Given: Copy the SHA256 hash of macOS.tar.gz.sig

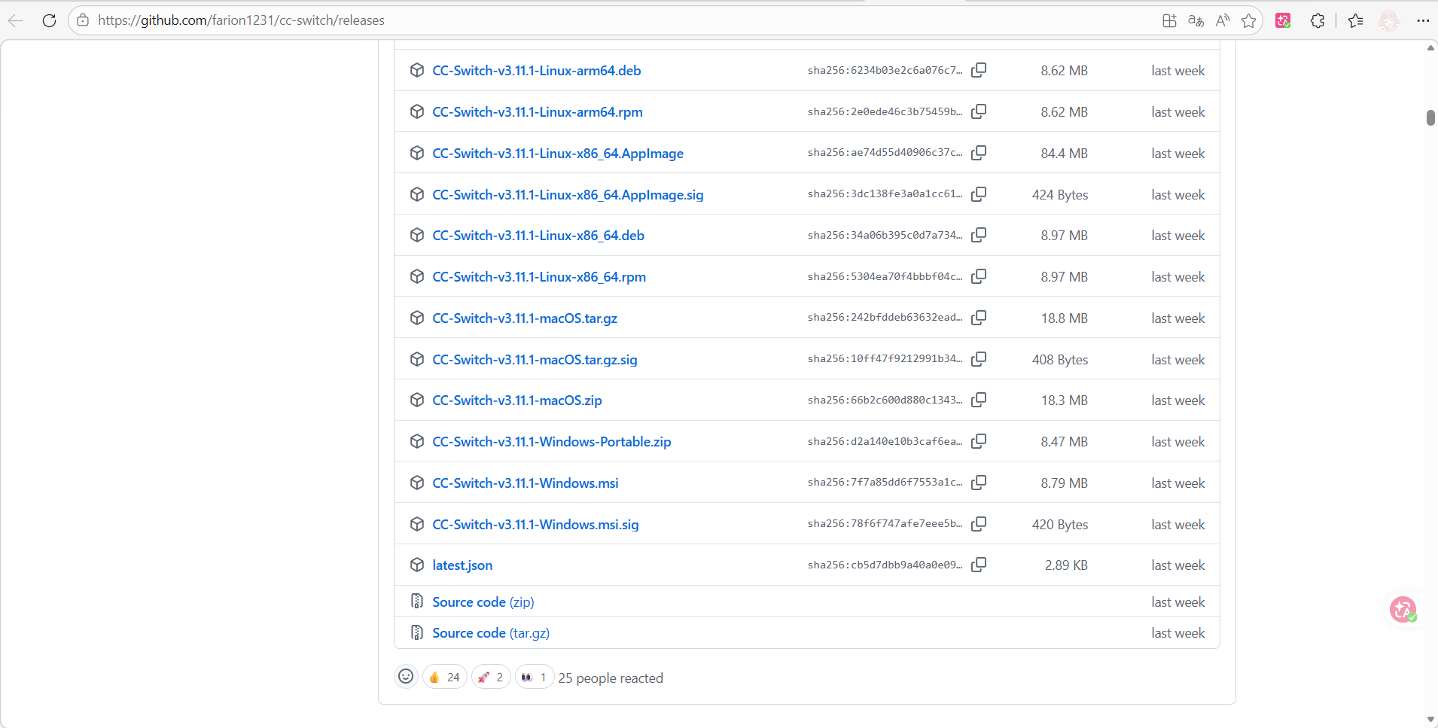Looking at the screenshot, I should pyautogui.click(x=979, y=359).
